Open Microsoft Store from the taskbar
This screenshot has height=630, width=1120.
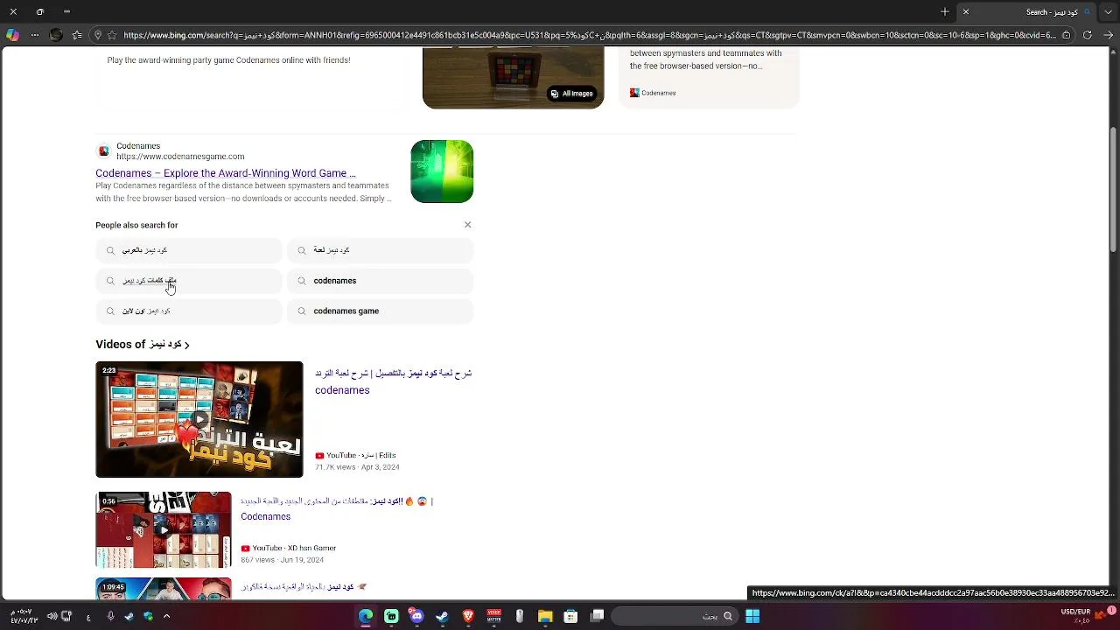[x=570, y=617]
